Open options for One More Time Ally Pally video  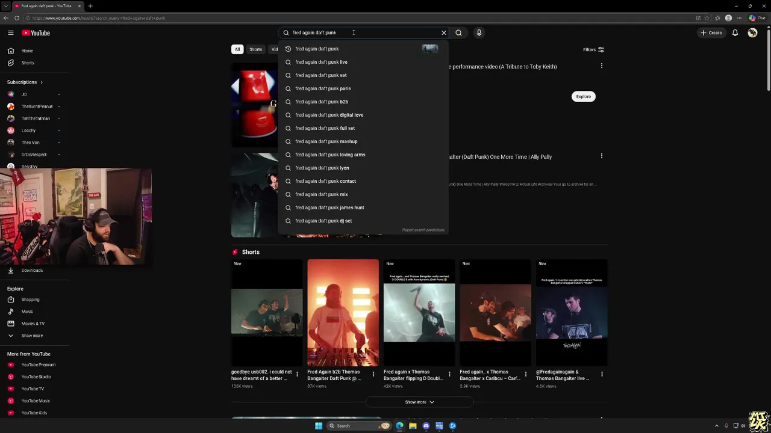point(601,156)
